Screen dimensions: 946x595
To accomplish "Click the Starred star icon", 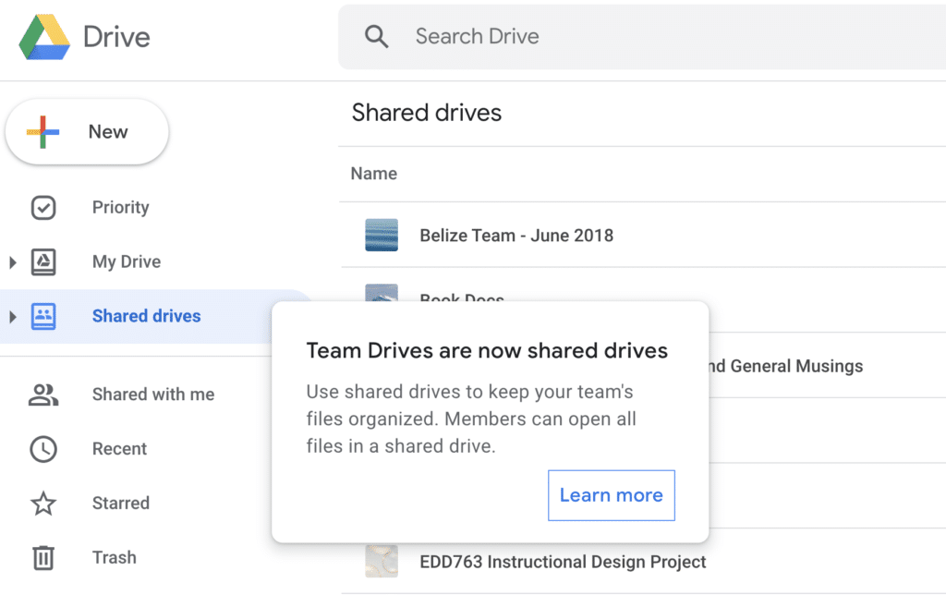I will coord(43,504).
